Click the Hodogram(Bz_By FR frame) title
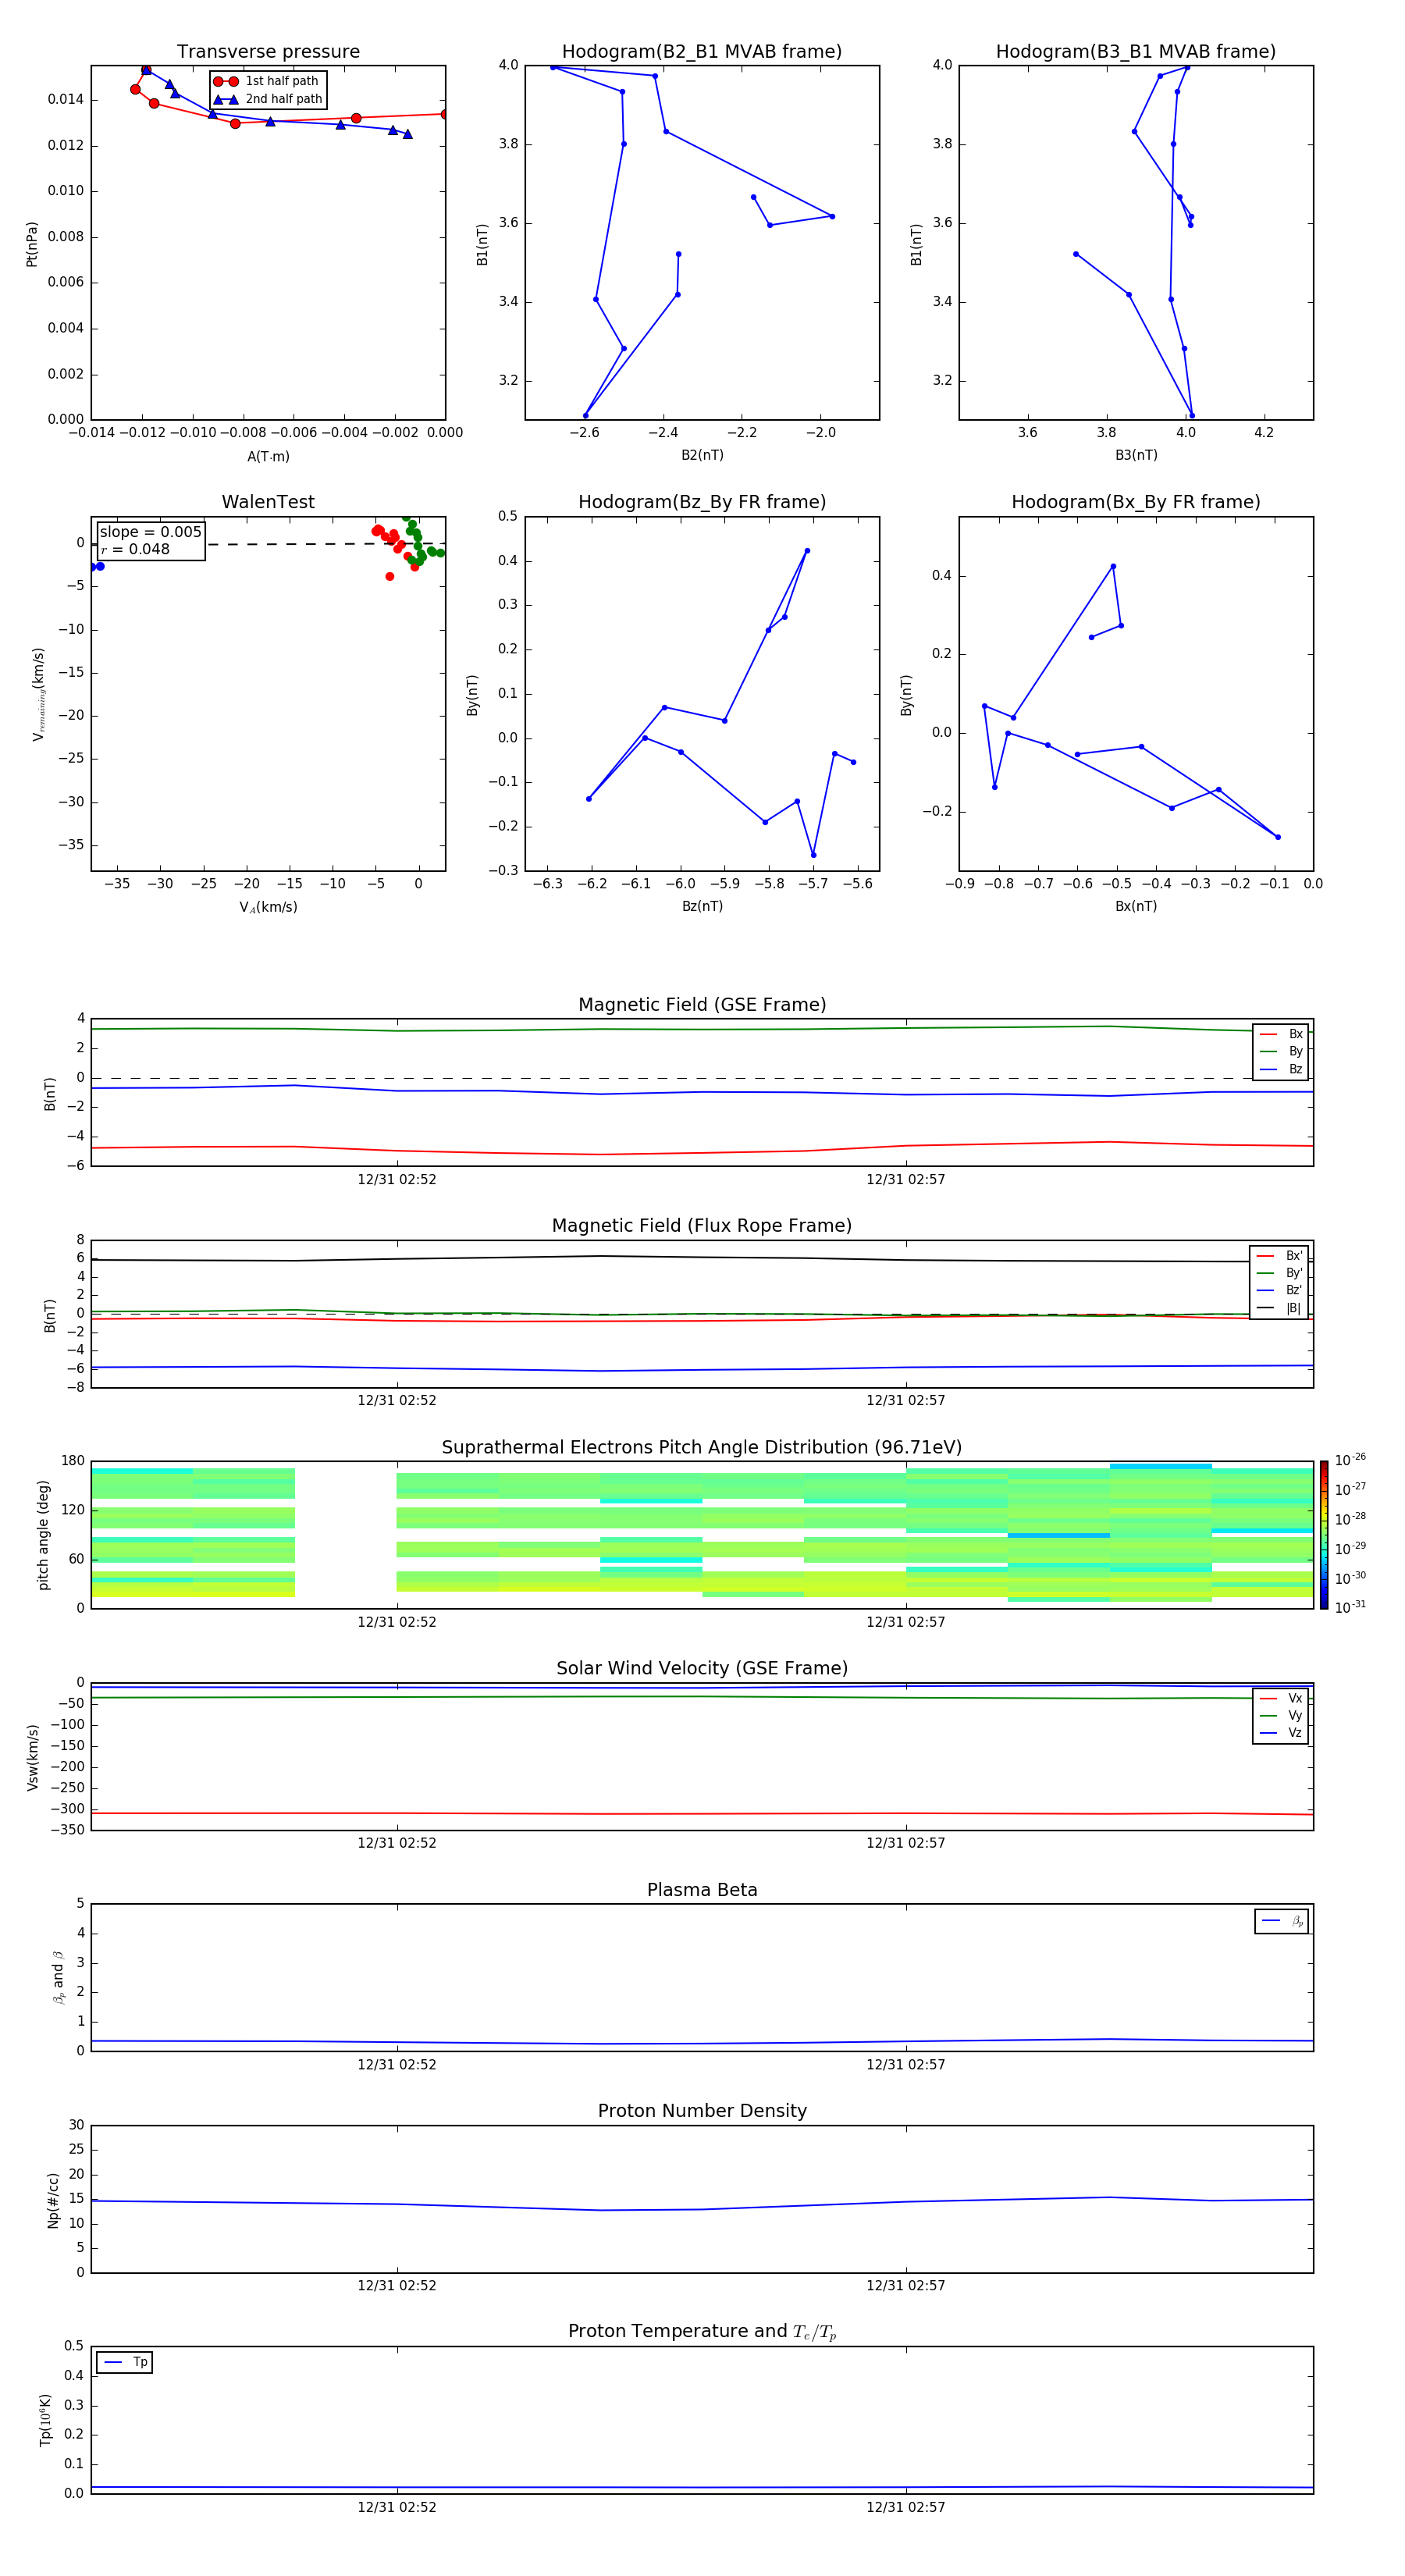Image resolution: width=1405 pixels, height=2576 pixels. tap(702, 502)
